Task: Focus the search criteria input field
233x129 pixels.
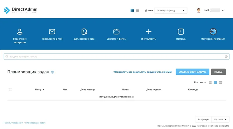Action: (x=116, y=56)
